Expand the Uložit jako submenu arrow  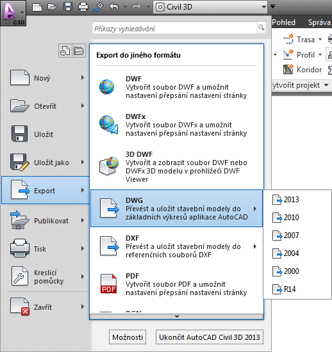click(x=83, y=162)
